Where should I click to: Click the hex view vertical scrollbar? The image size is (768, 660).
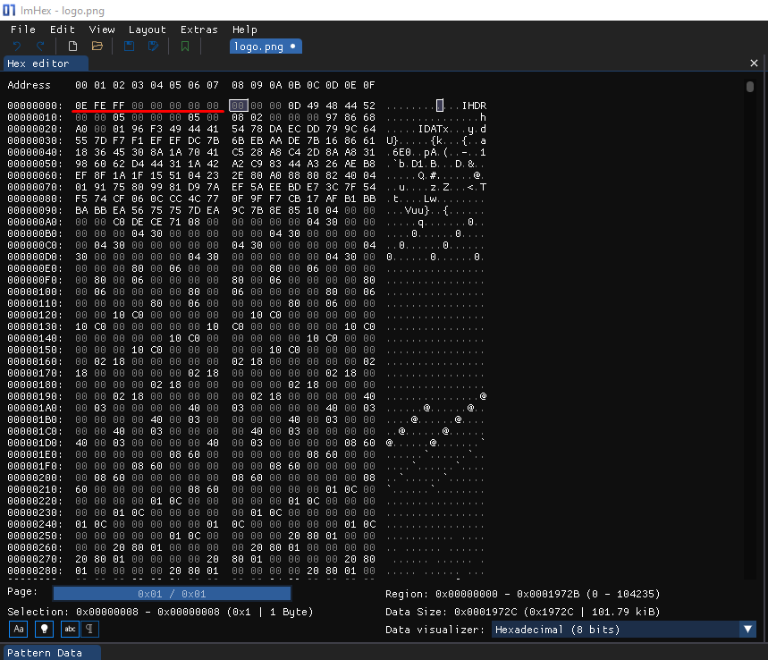tap(749, 87)
